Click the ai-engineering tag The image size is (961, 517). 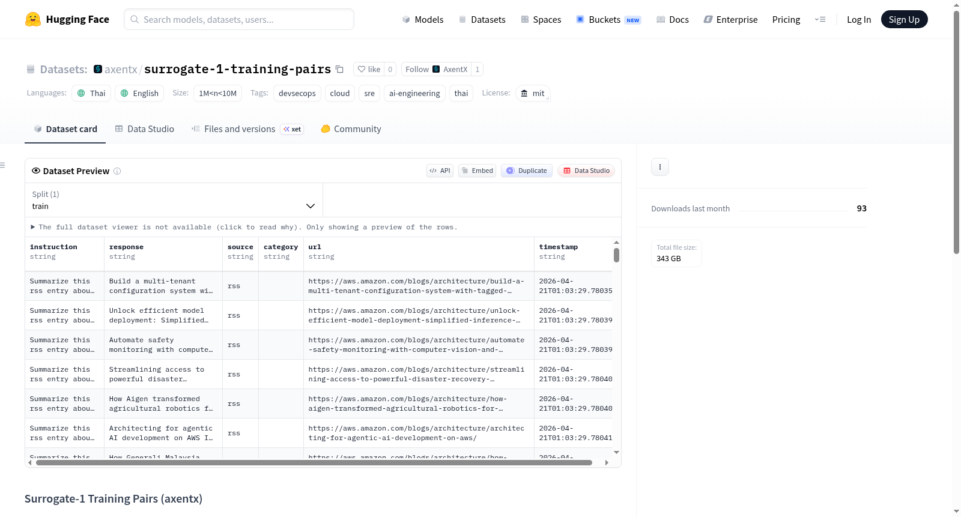414,93
